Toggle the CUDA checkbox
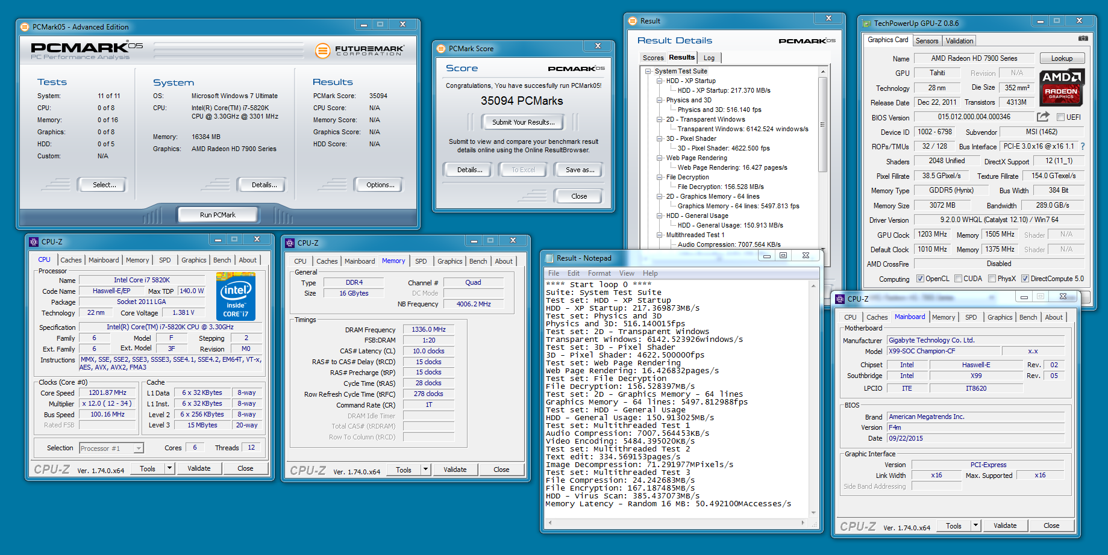1108x555 pixels. 957,279
